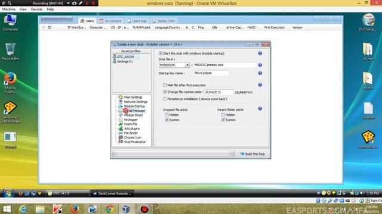The image size is (382, 214).
Task: Click help icon beside Melt file option
Action: tap(260, 84)
